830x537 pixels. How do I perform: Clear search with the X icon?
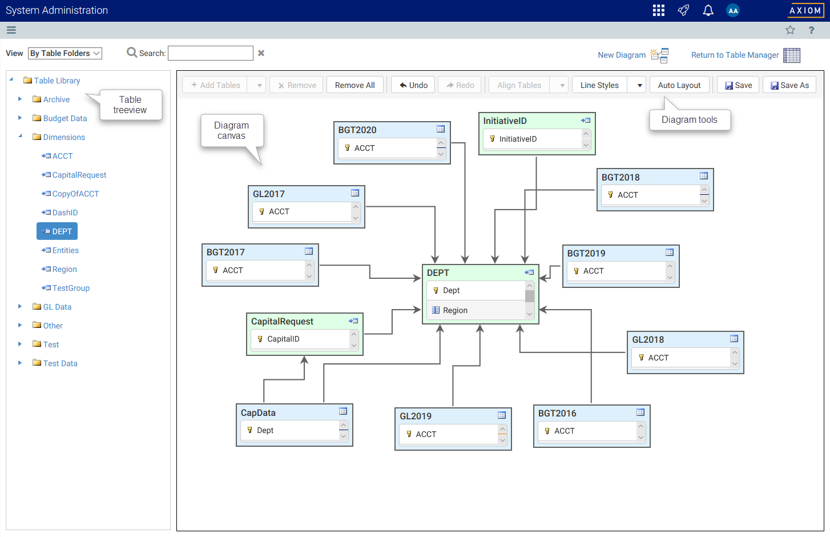pos(261,53)
